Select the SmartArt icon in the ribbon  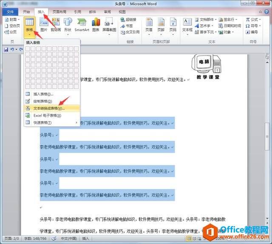82,25
